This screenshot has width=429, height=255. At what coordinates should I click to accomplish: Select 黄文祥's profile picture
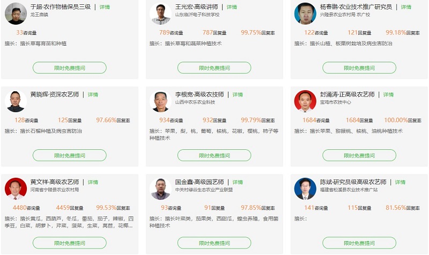point(16,188)
